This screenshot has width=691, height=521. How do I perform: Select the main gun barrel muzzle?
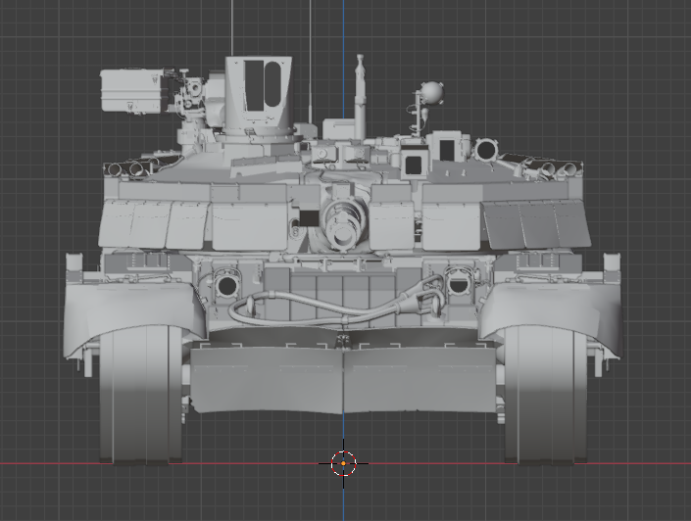[x=340, y=224]
